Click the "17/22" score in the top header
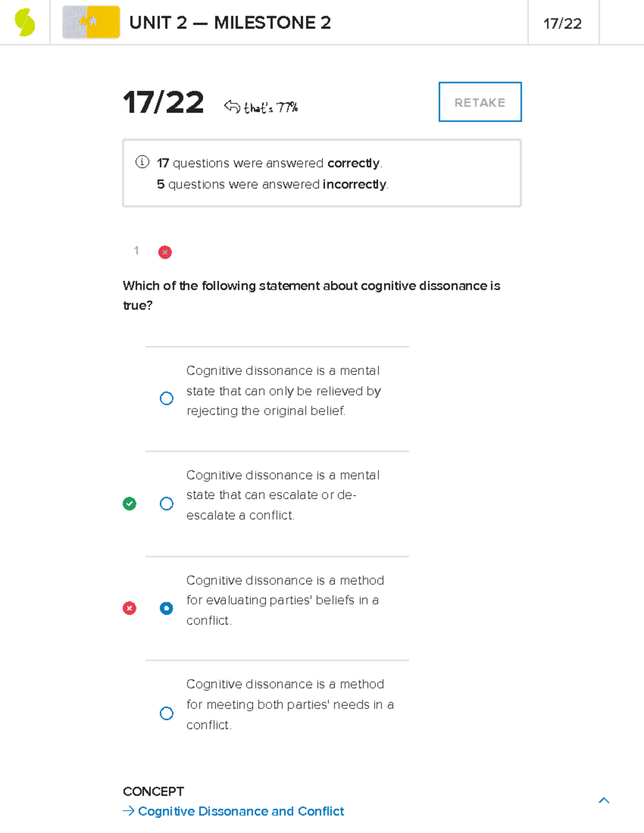Viewport: 644px width, 833px height. (562, 23)
